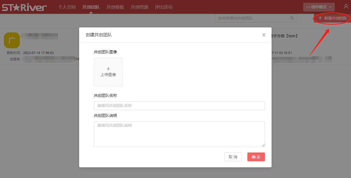Open the 数字分局【tom】 team card
This screenshot has width=351, height=178.
click(284, 36)
